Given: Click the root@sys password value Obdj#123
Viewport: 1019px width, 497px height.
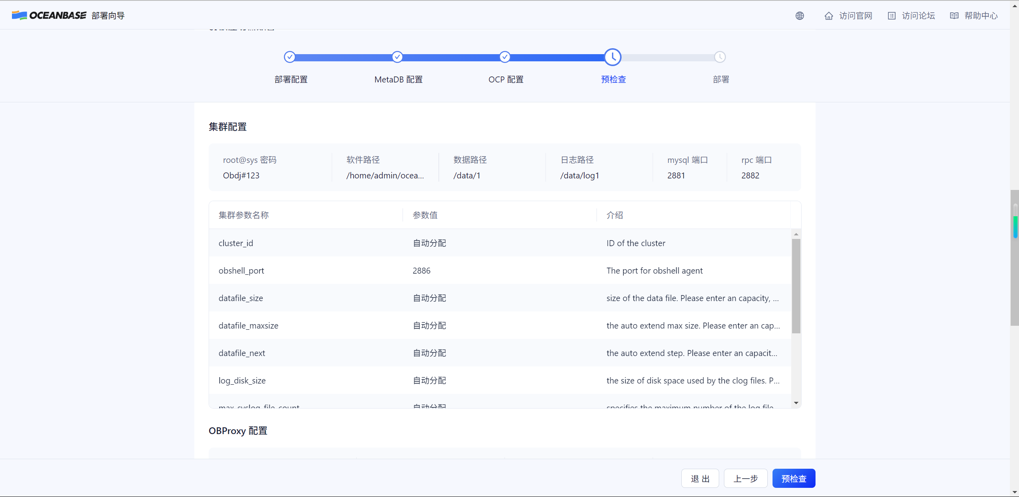Looking at the screenshot, I should 241,175.
